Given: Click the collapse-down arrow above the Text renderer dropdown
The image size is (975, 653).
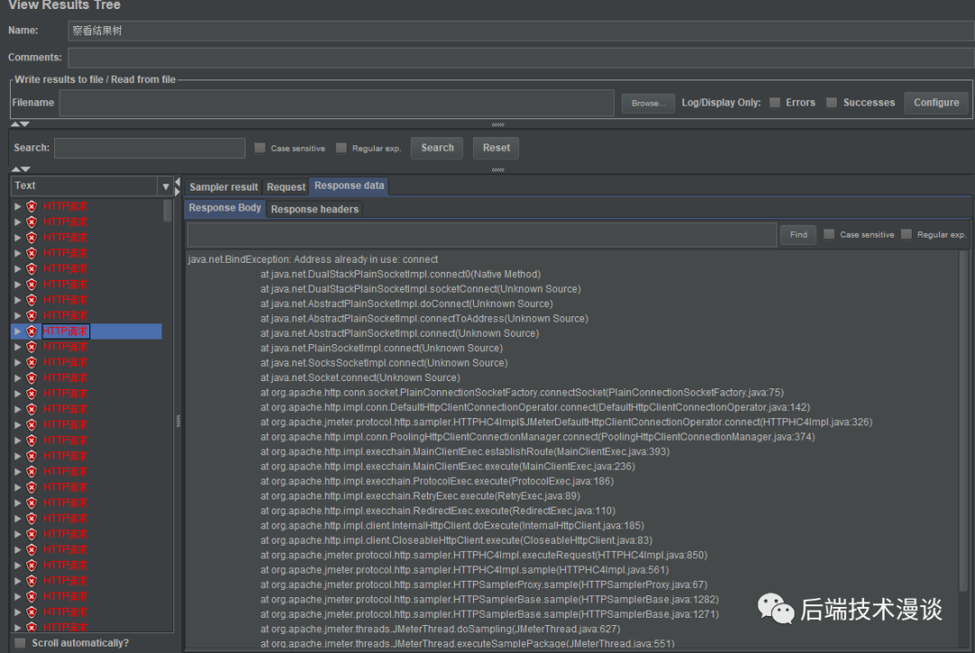Looking at the screenshot, I should tap(25, 170).
